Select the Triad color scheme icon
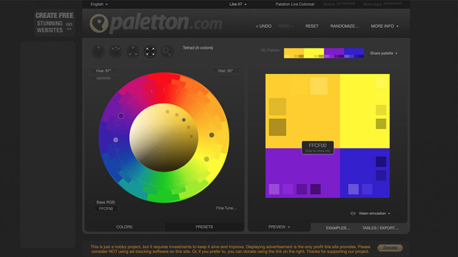The width and height of the screenshot is (458, 257). pos(133,51)
